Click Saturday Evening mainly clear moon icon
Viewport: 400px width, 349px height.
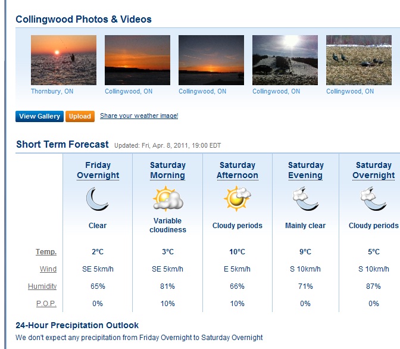click(305, 199)
